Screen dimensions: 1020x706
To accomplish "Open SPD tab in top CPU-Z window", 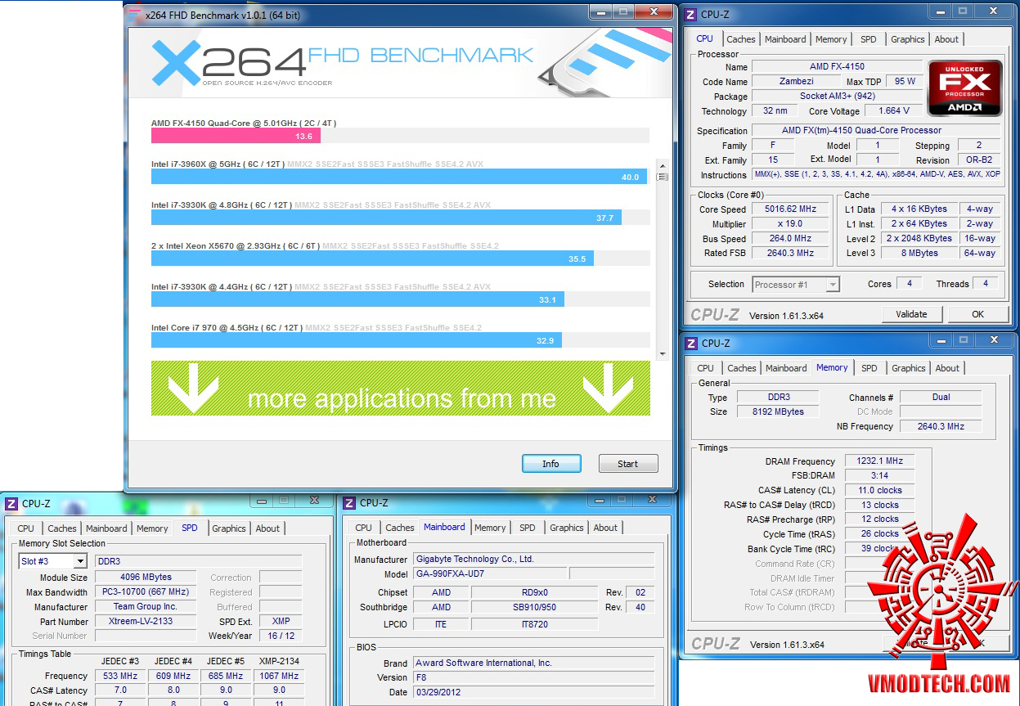I will (x=869, y=39).
